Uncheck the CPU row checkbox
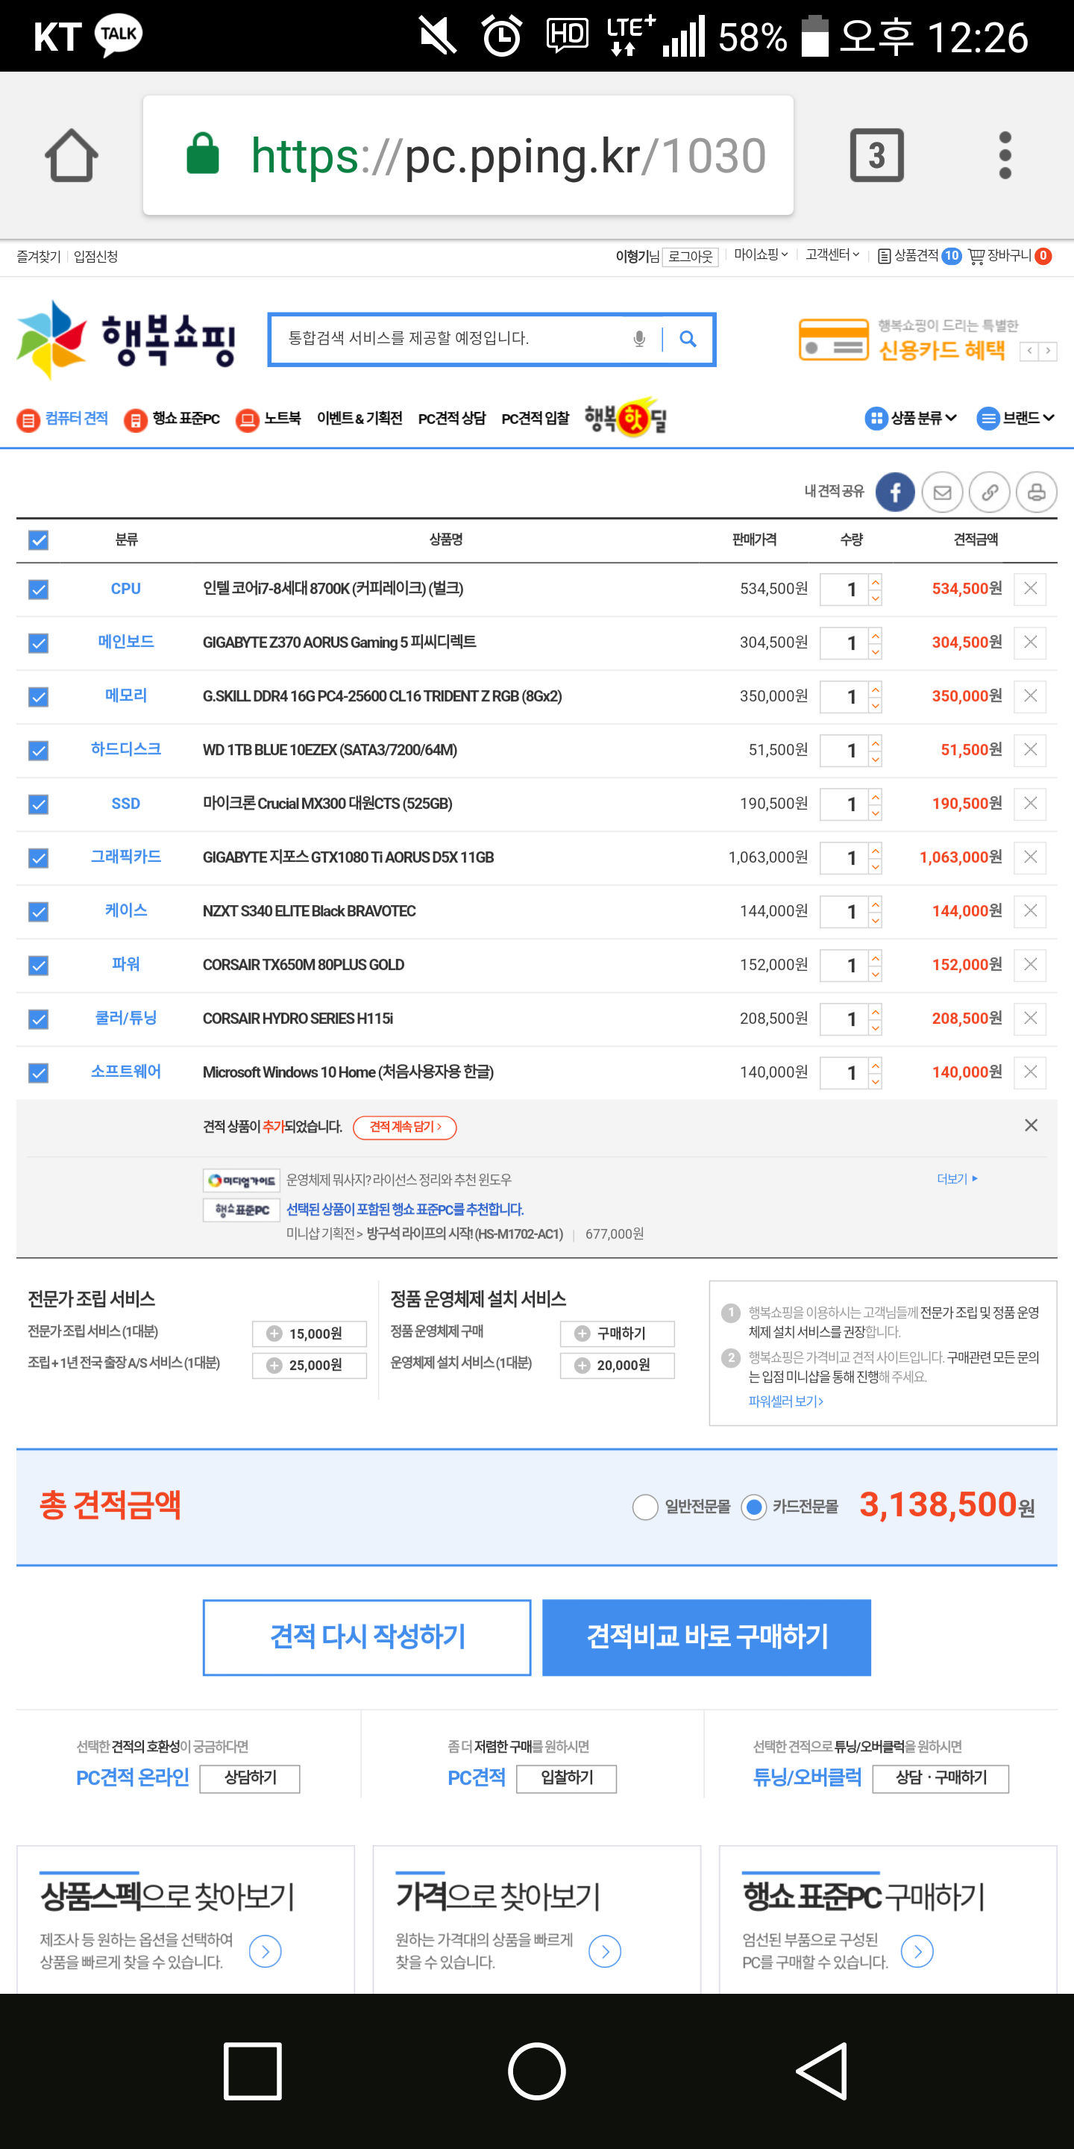 tap(38, 589)
